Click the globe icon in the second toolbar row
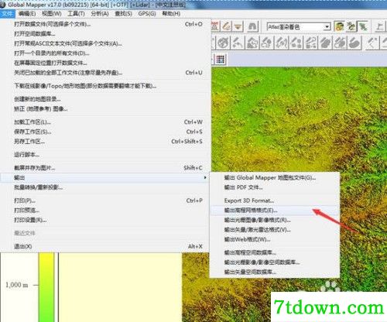Screen dimensions: 387x322 pos(223,43)
